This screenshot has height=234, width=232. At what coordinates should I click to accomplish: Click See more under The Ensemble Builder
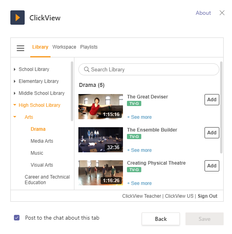[x=139, y=150]
